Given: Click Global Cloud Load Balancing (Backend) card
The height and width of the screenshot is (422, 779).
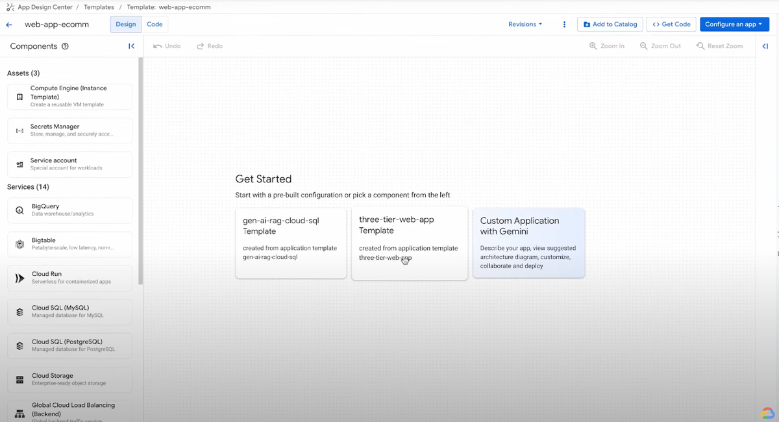Looking at the screenshot, I should tap(69, 412).
